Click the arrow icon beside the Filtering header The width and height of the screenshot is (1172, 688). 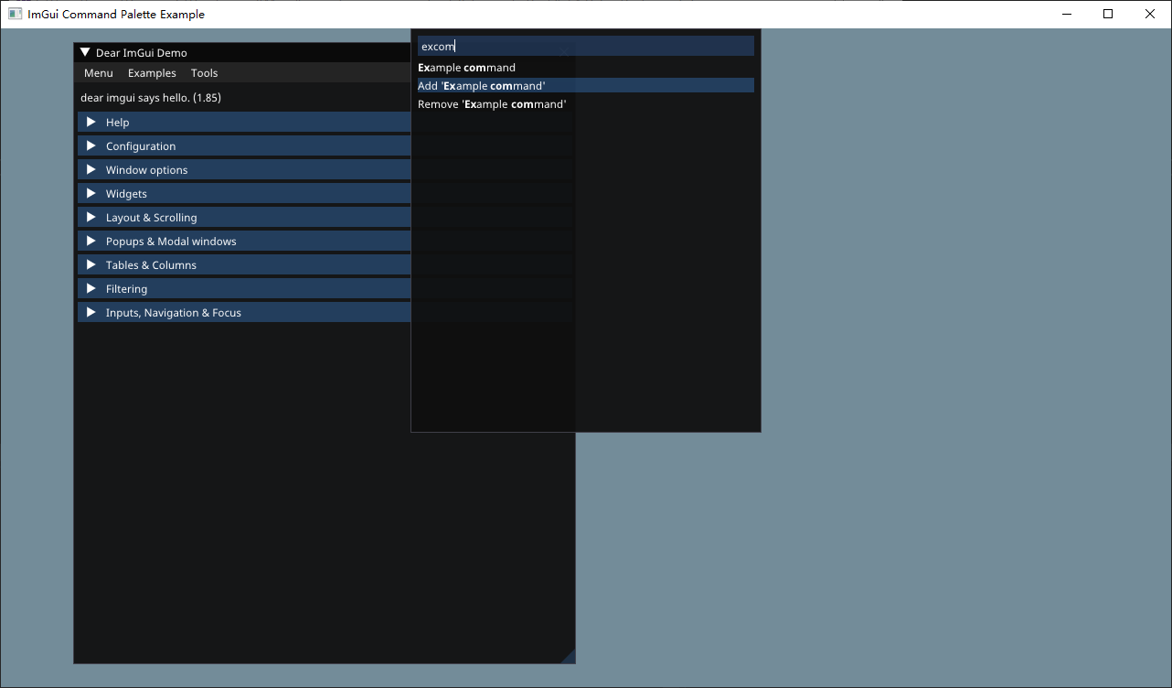pyautogui.click(x=91, y=288)
